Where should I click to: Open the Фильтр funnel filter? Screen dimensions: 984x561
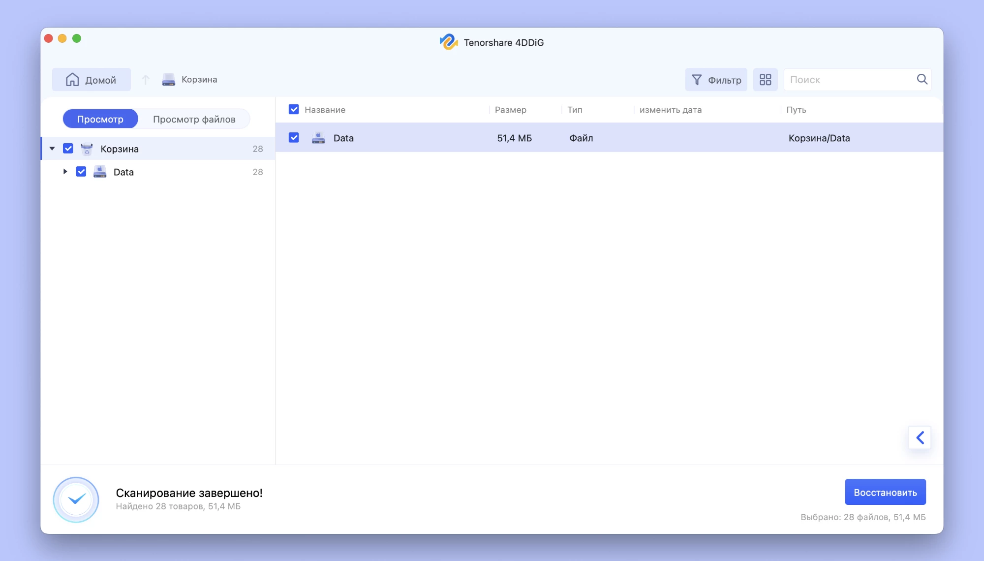pos(716,80)
